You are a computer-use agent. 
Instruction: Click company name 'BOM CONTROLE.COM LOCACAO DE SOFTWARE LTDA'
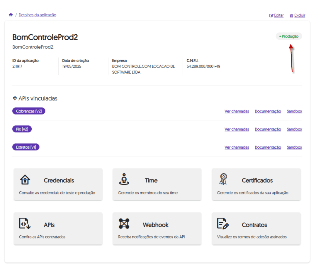(143, 69)
